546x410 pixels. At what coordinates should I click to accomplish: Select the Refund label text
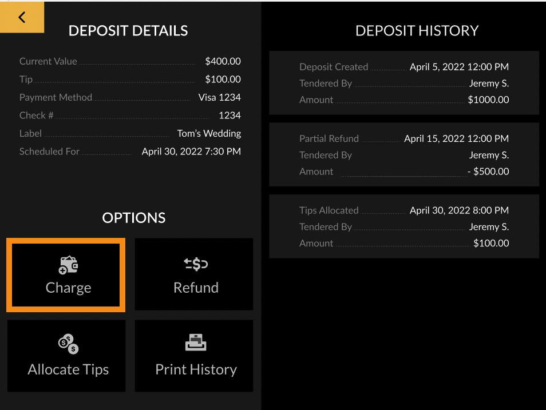tap(196, 288)
